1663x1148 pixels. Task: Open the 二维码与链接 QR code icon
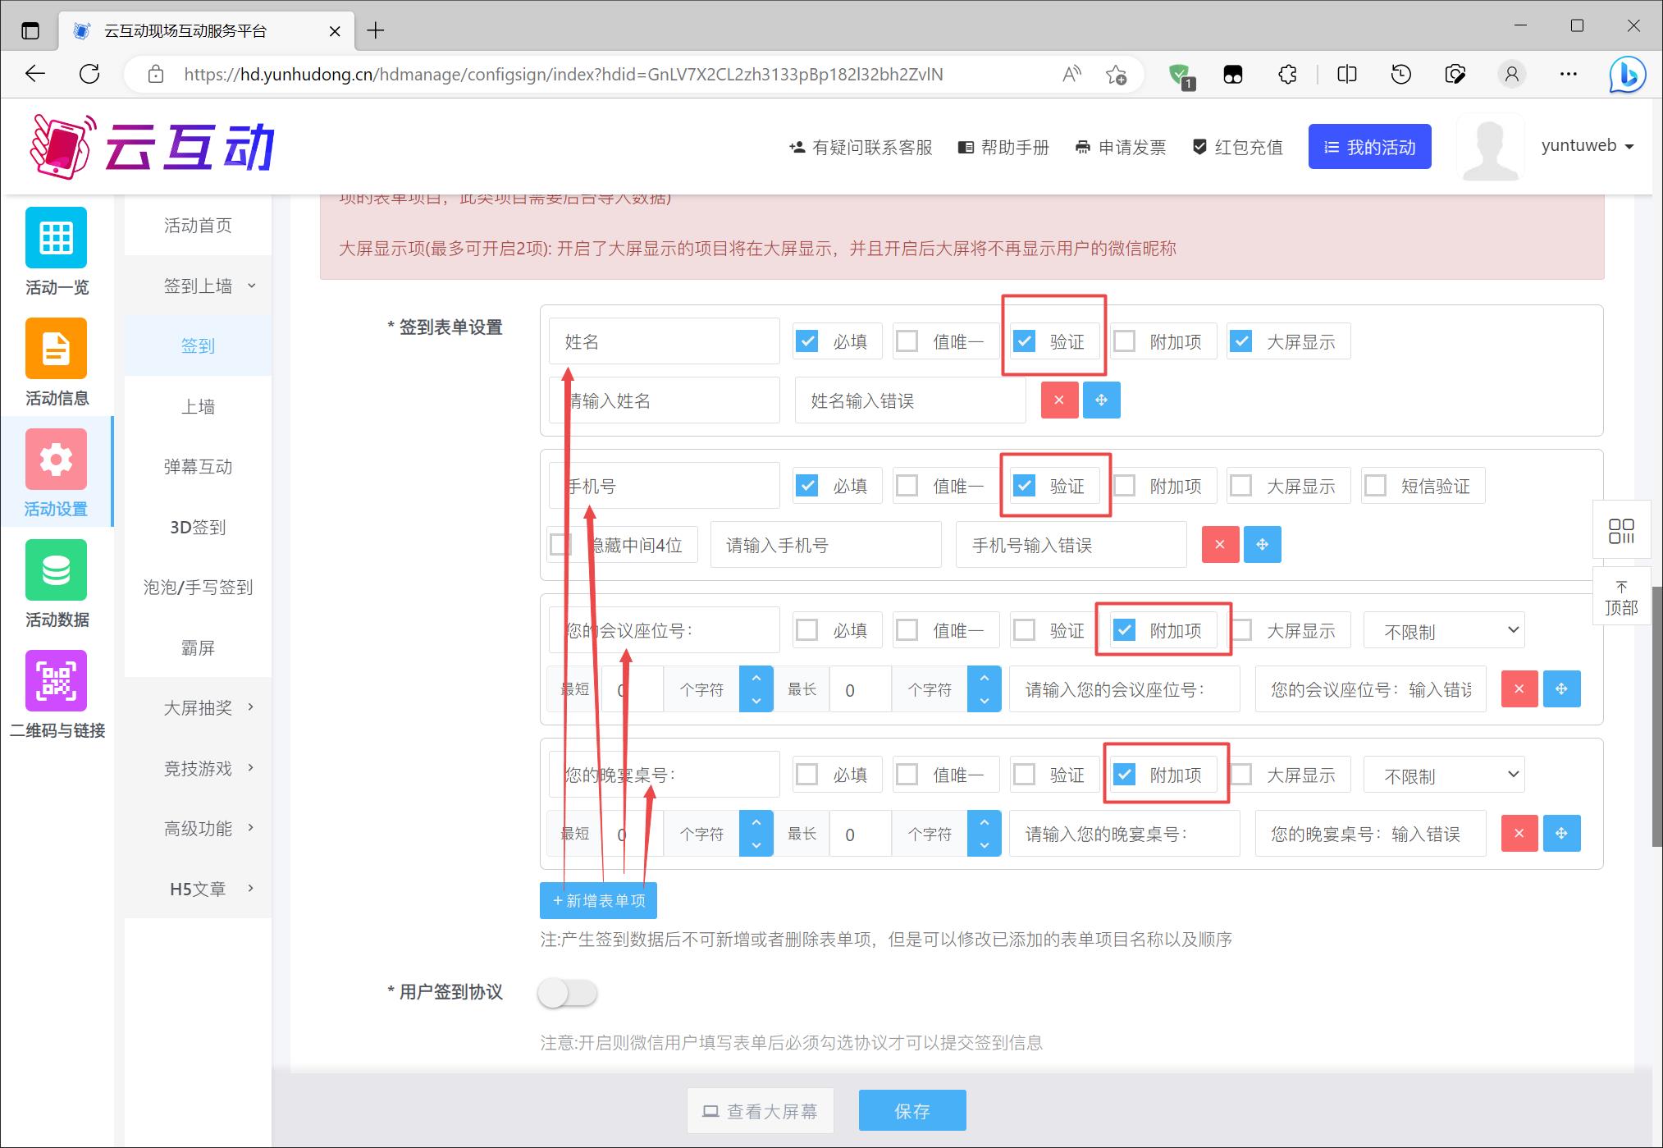click(x=56, y=681)
